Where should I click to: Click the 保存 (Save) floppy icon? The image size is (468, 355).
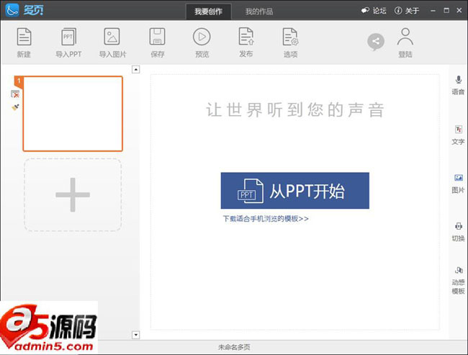click(x=158, y=37)
